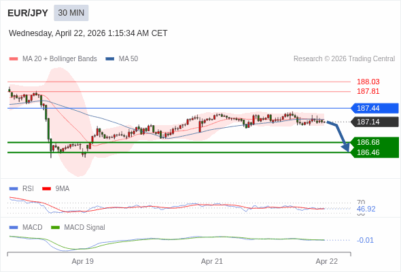Click the MACD blue legend marker
Viewport: 401px width, 272px height.
(14, 228)
